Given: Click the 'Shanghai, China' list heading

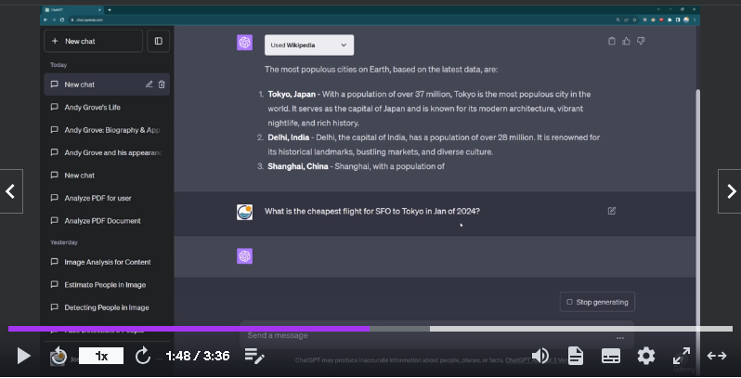Looking at the screenshot, I should click(x=298, y=166).
